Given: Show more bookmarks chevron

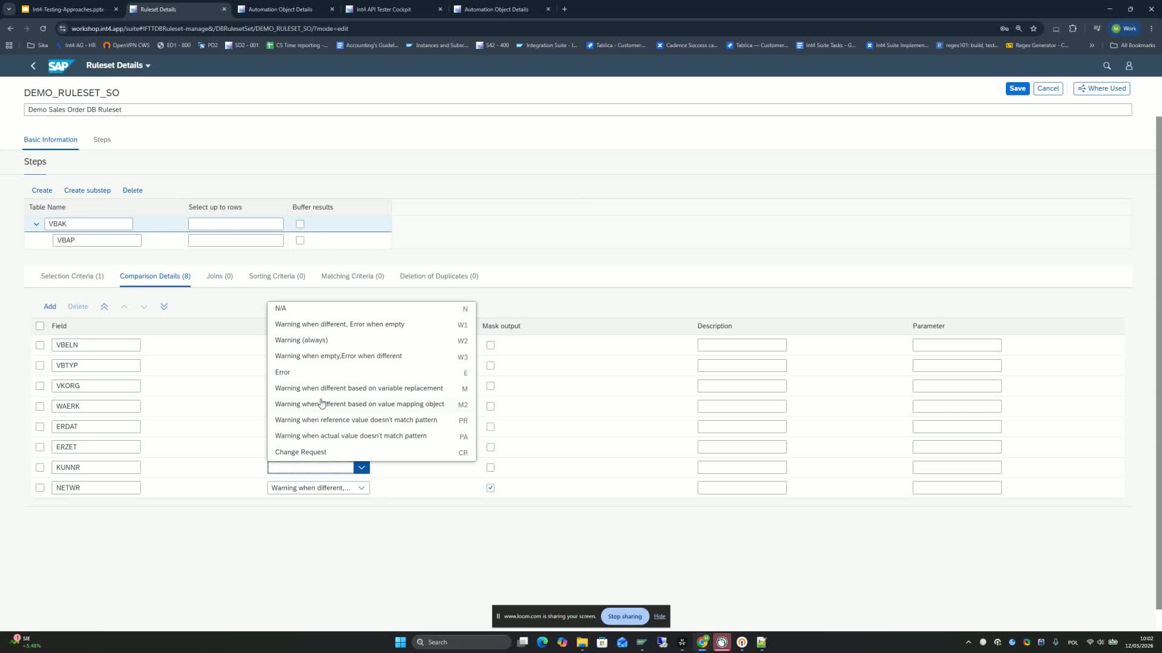Looking at the screenshot, I should tap(1092, 45).
